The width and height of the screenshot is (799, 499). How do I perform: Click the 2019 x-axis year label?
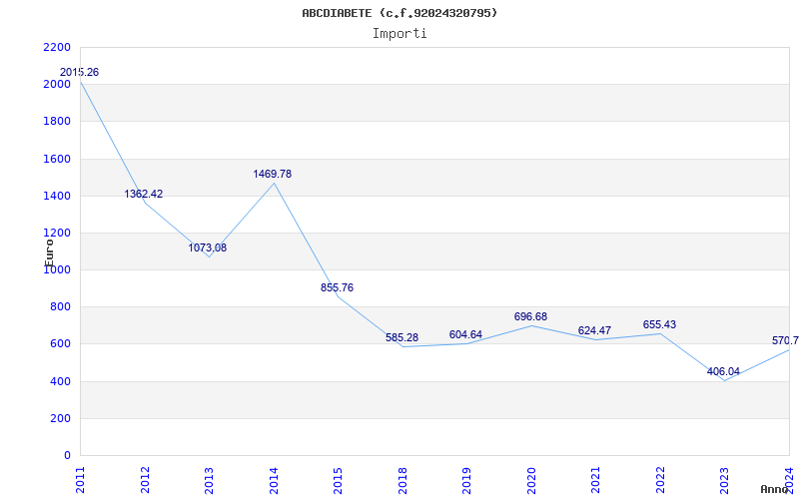pos(467,480)
